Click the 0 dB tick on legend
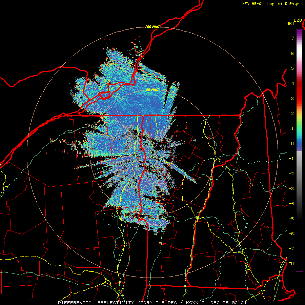The width and height of the screenshot is (305, 305). [292, 144]
